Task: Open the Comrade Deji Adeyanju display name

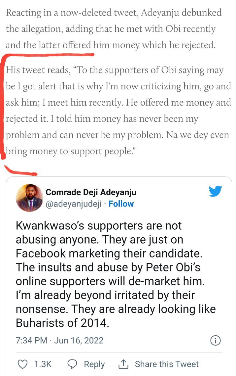Action: coord(91,192)
